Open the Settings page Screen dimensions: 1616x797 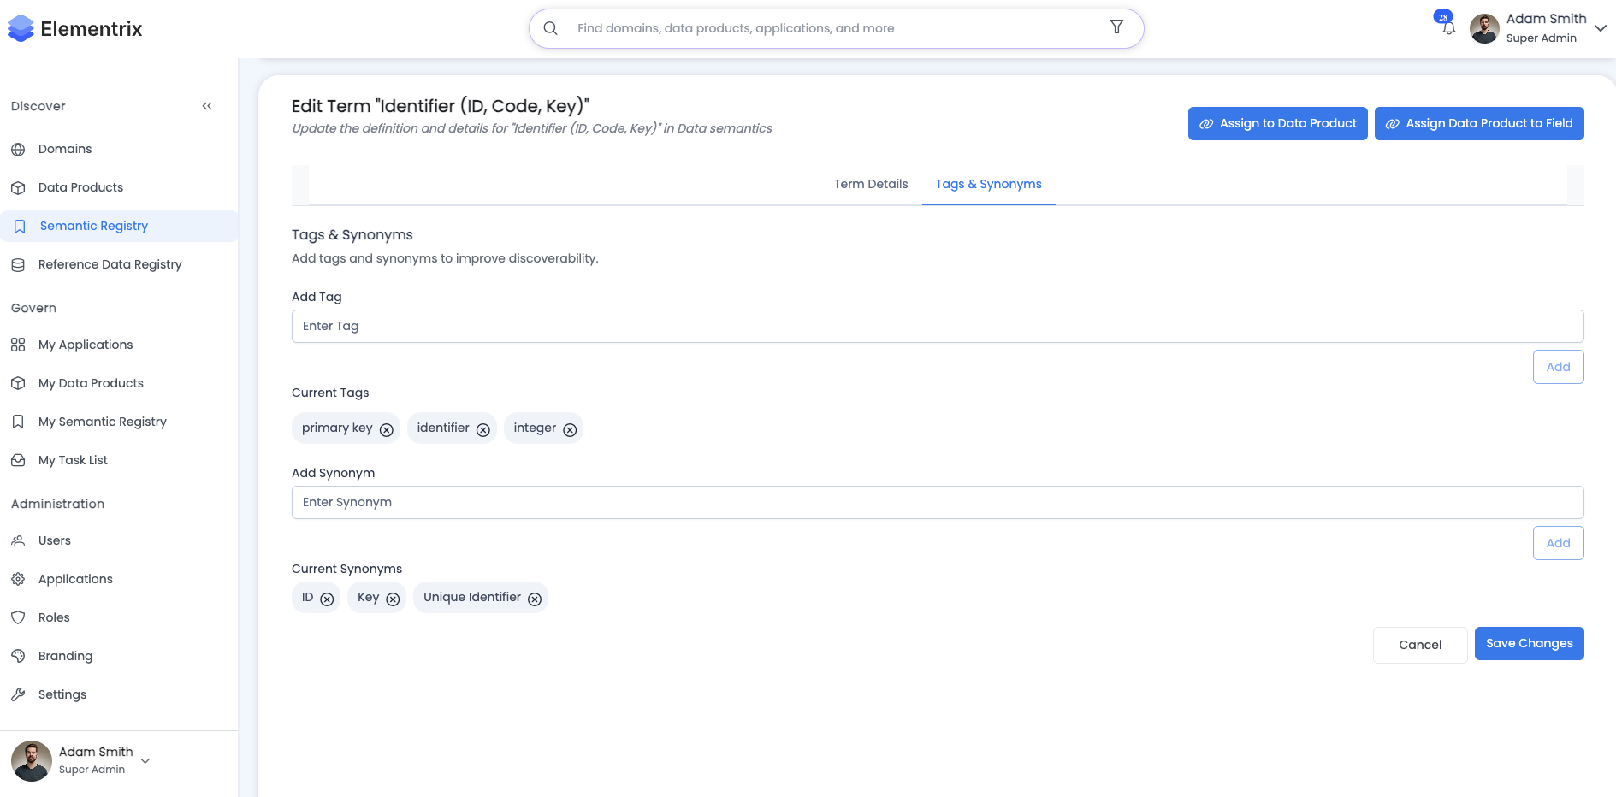(x=62, y=694)
